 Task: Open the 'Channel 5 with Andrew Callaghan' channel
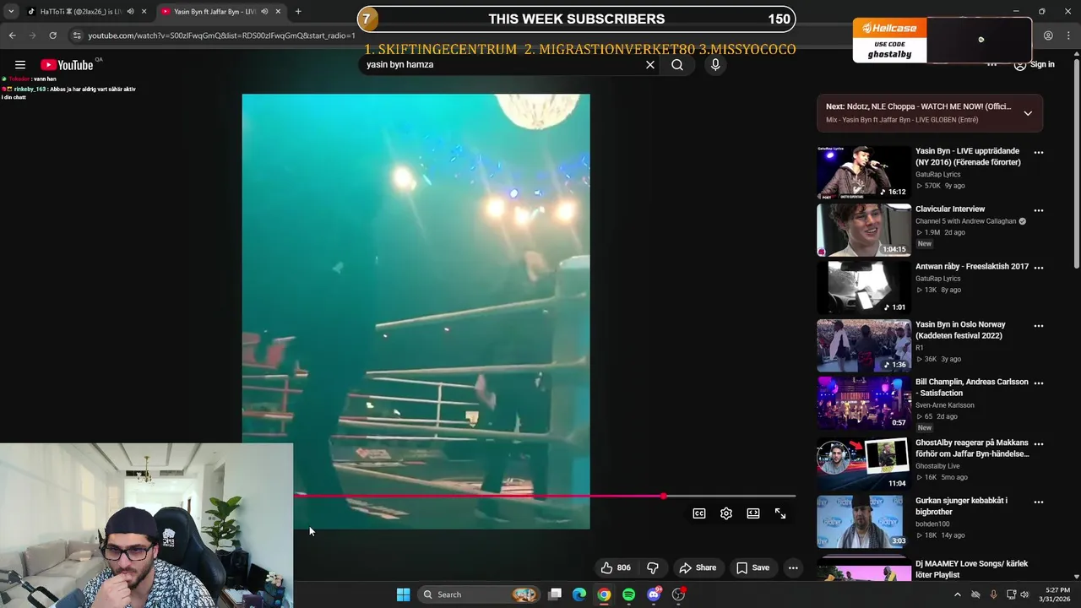965,221
